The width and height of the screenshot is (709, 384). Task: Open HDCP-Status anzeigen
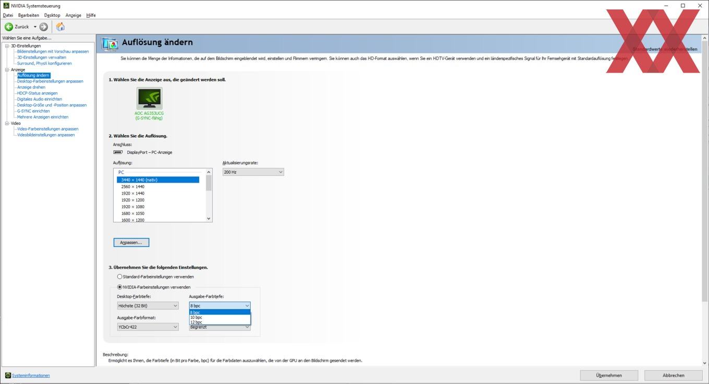(38, 93)
